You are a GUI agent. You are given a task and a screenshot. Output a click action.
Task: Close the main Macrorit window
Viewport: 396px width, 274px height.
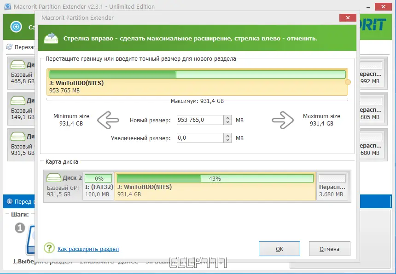(x=383, y=7)
